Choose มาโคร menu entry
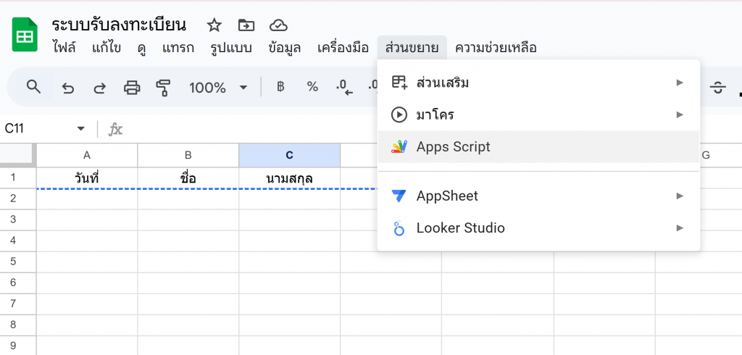742x355 pixels. point(538,114)
